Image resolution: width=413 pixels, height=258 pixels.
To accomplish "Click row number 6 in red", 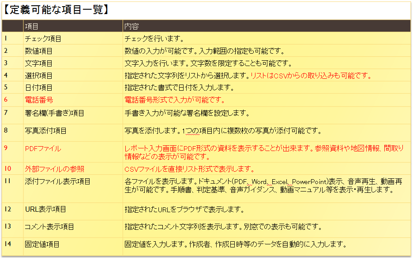I will pos(6,100).
